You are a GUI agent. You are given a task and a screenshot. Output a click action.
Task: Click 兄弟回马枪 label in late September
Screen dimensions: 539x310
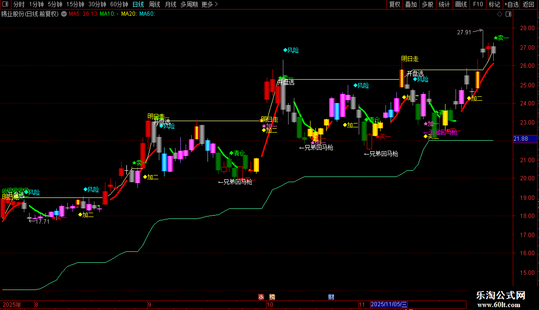[x=235, y=182]
